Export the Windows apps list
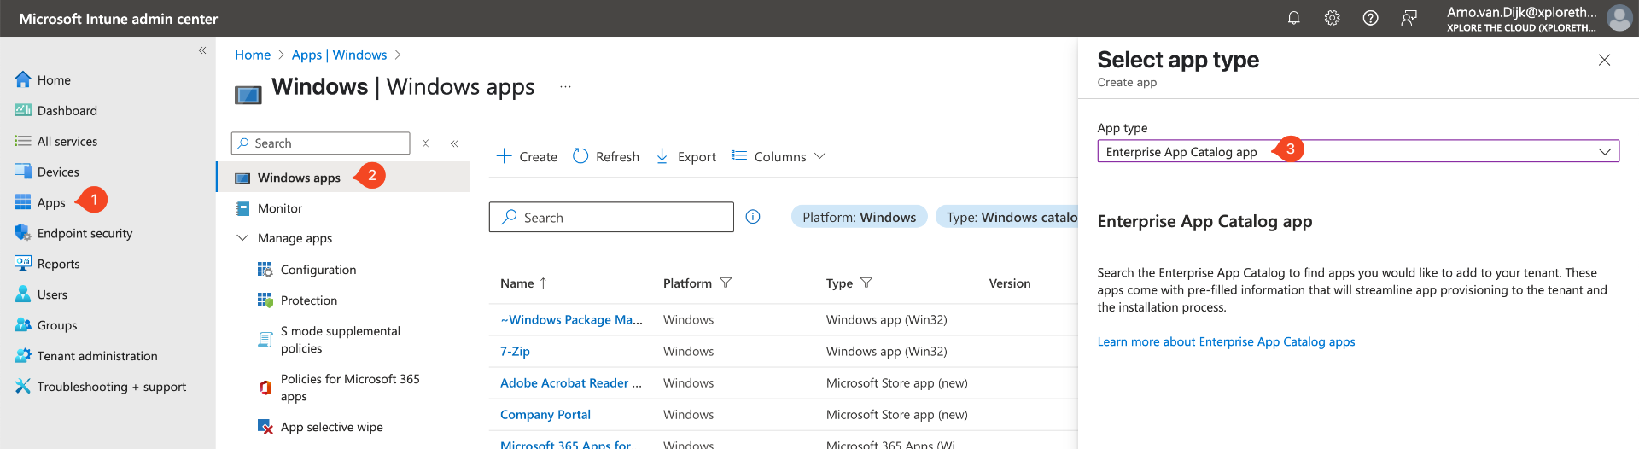The height and width of the screenshot is (449, 1639). pyautogui.click(x=685, y=156)
